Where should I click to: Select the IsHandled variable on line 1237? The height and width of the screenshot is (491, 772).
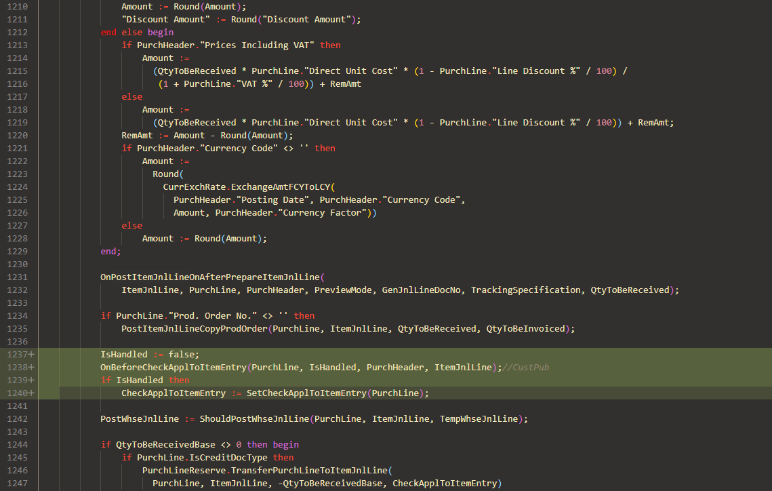tap(124, 354)
